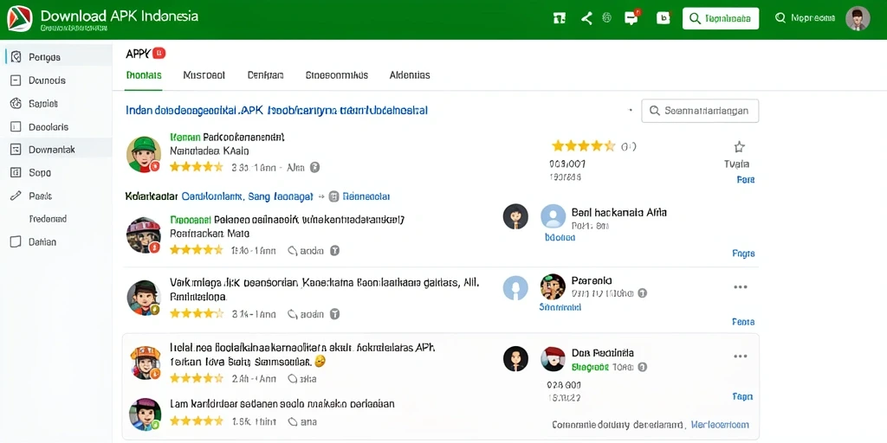Click the magnifier icon beside 'Mopreoans'

780,18
